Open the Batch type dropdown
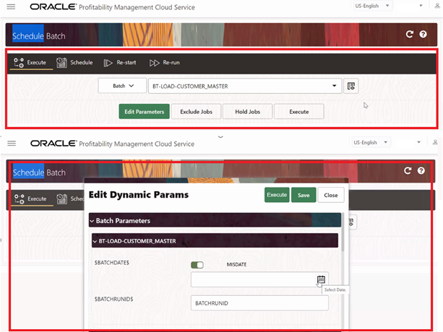Screen dimensions: 443x332 coord(122,86)
